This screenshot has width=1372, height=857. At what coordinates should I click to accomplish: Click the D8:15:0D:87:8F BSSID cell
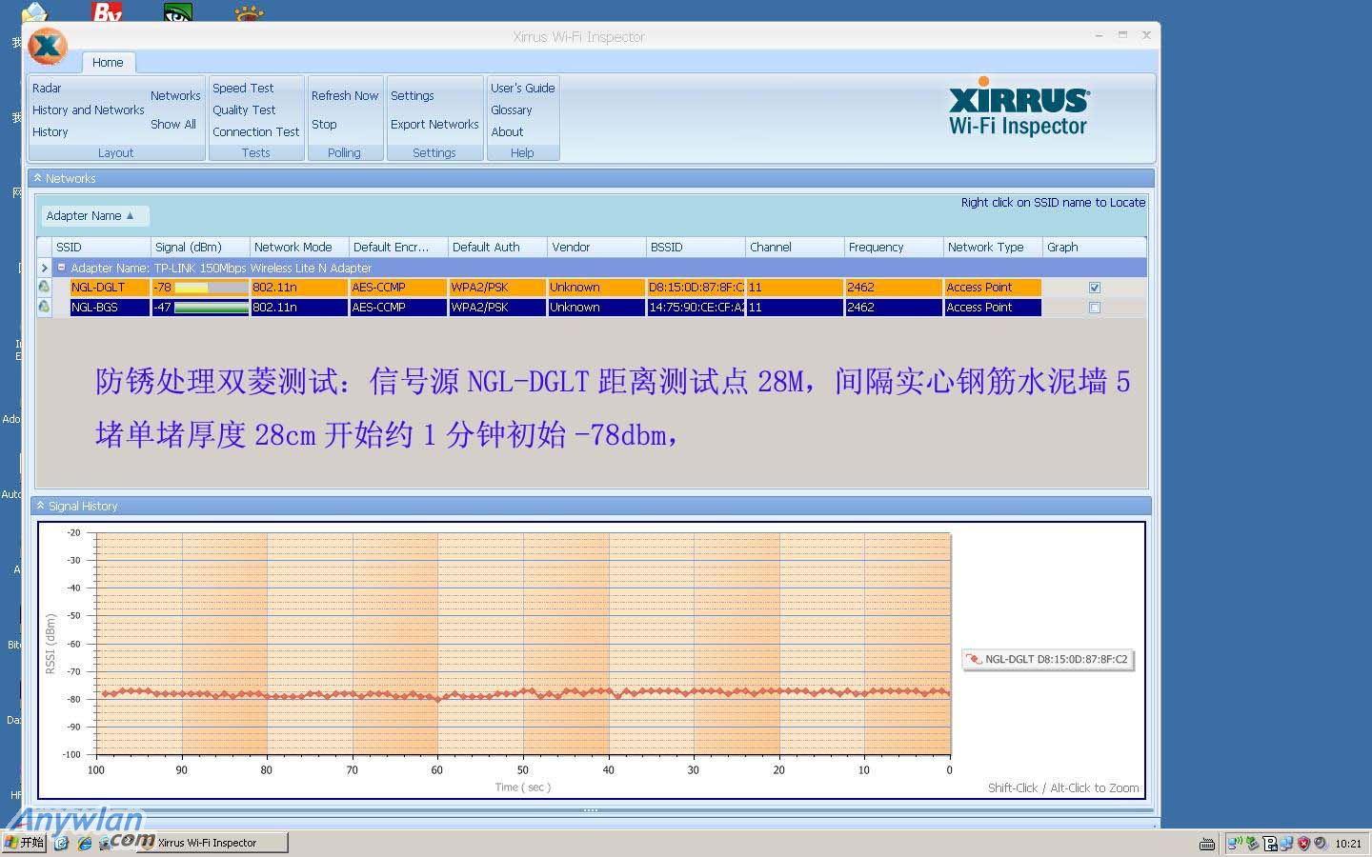696,287
